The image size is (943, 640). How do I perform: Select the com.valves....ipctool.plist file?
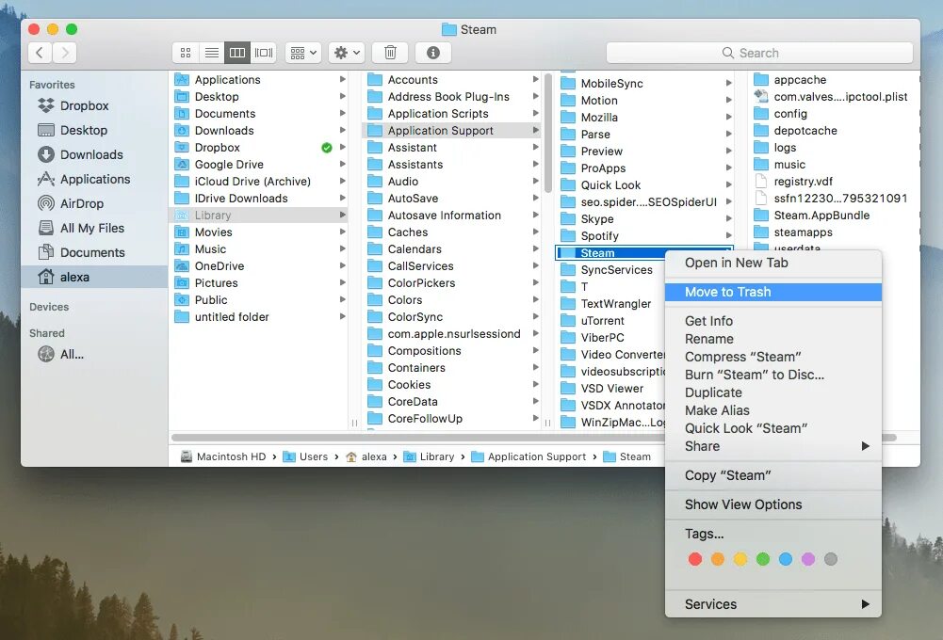pos(835,97)
